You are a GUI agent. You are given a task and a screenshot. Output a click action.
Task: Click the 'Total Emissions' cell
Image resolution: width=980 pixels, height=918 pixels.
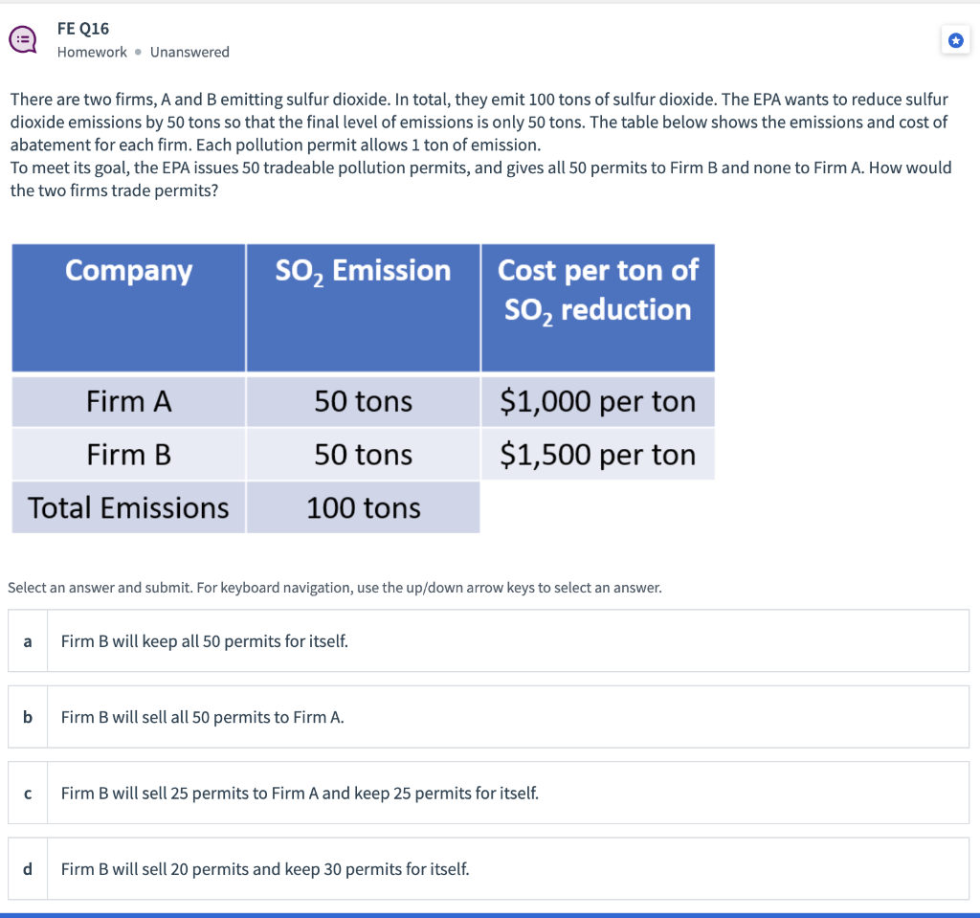pyautogui.click(x=129, y=507)
